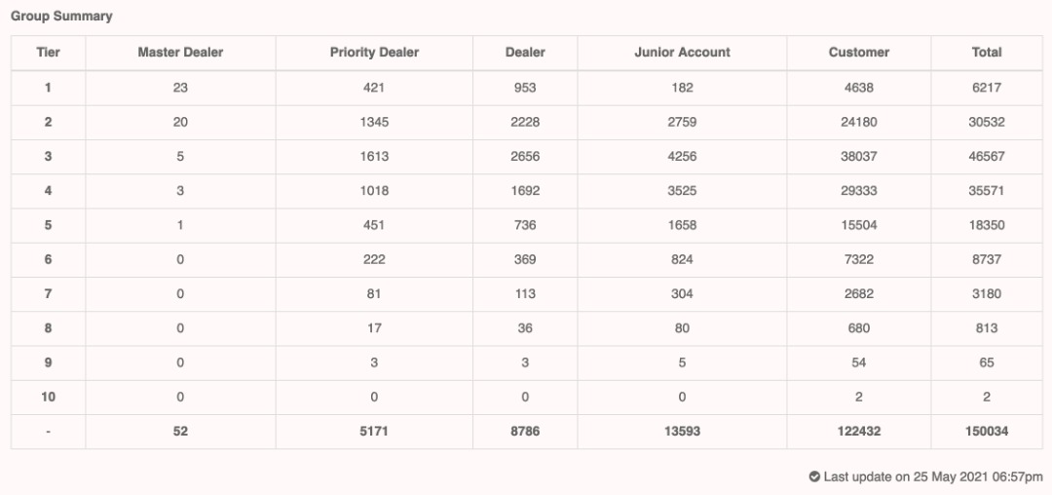Click Tier 1 Master Dealer value 23
1052x495 pixels.
[x=180, y=88]
